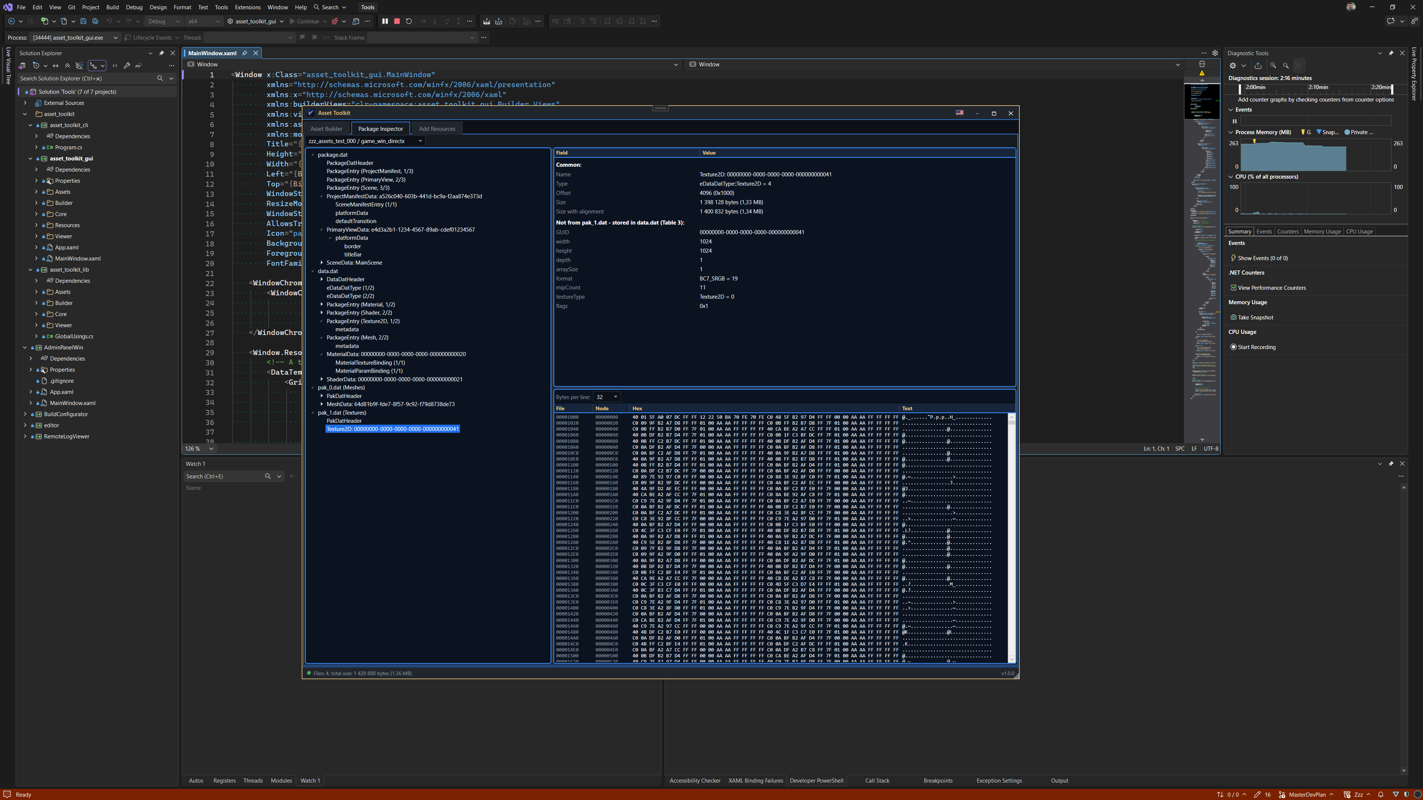This screenshot has width=1423, height=800.
Task: Open the Debug configuration dropdown
Action: coord(164,21)
